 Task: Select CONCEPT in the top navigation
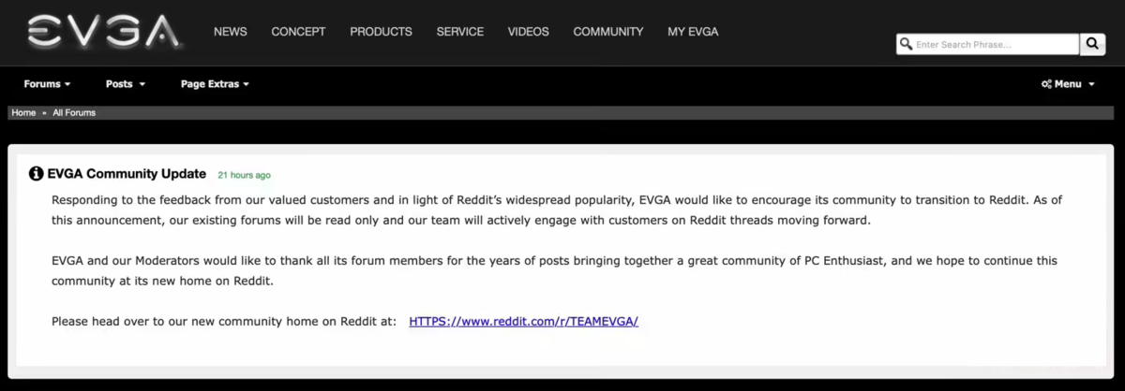coord(298,32)
